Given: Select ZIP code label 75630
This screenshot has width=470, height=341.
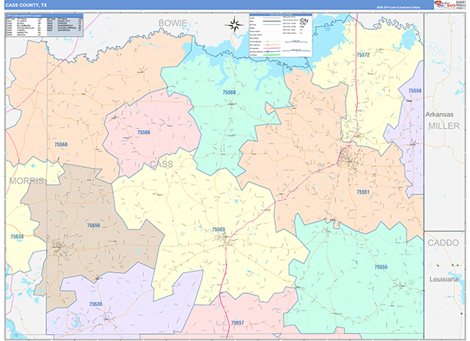Looking at the screenshot, I should 96,304.
